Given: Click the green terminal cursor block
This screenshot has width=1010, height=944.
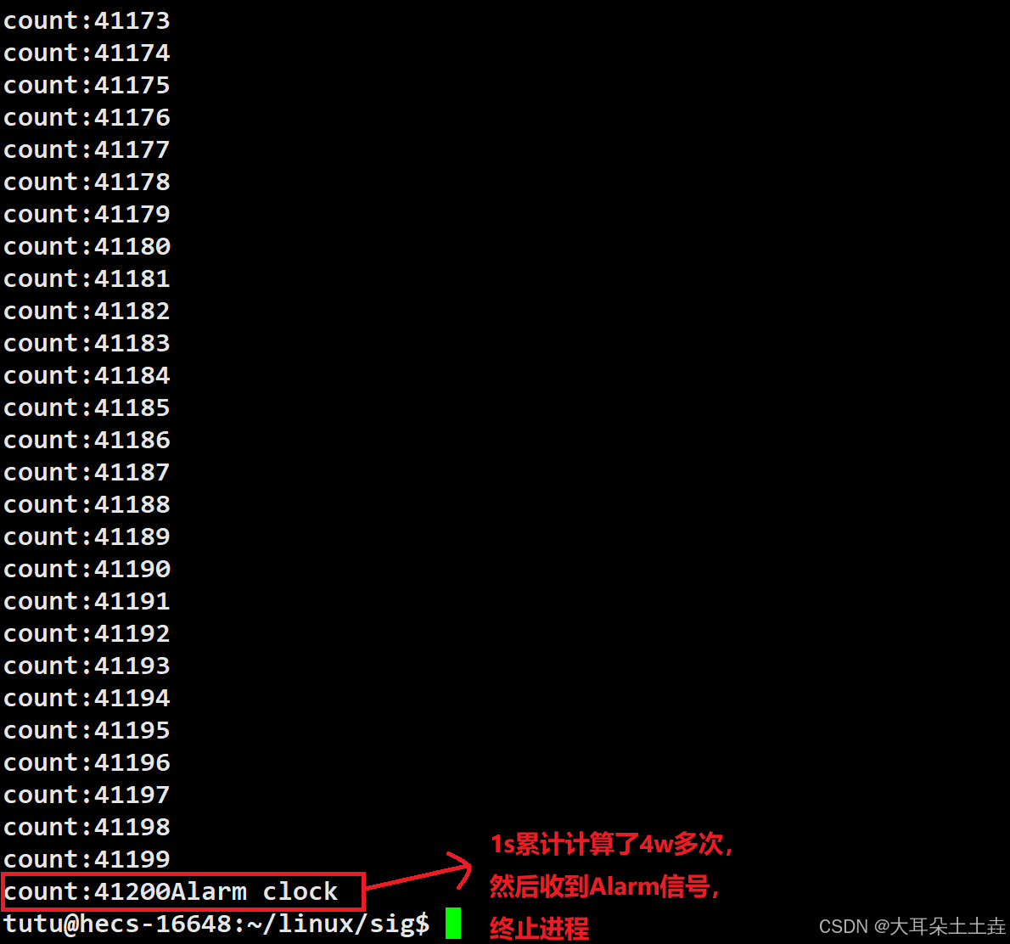Looking at the screenshot, I should click(x=453, y=923).
